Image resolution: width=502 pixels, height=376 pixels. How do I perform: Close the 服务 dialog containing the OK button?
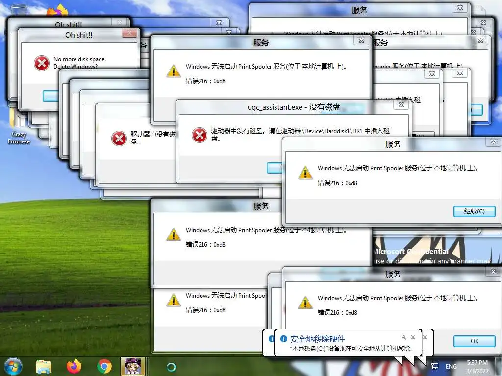[x=493, y=271]
